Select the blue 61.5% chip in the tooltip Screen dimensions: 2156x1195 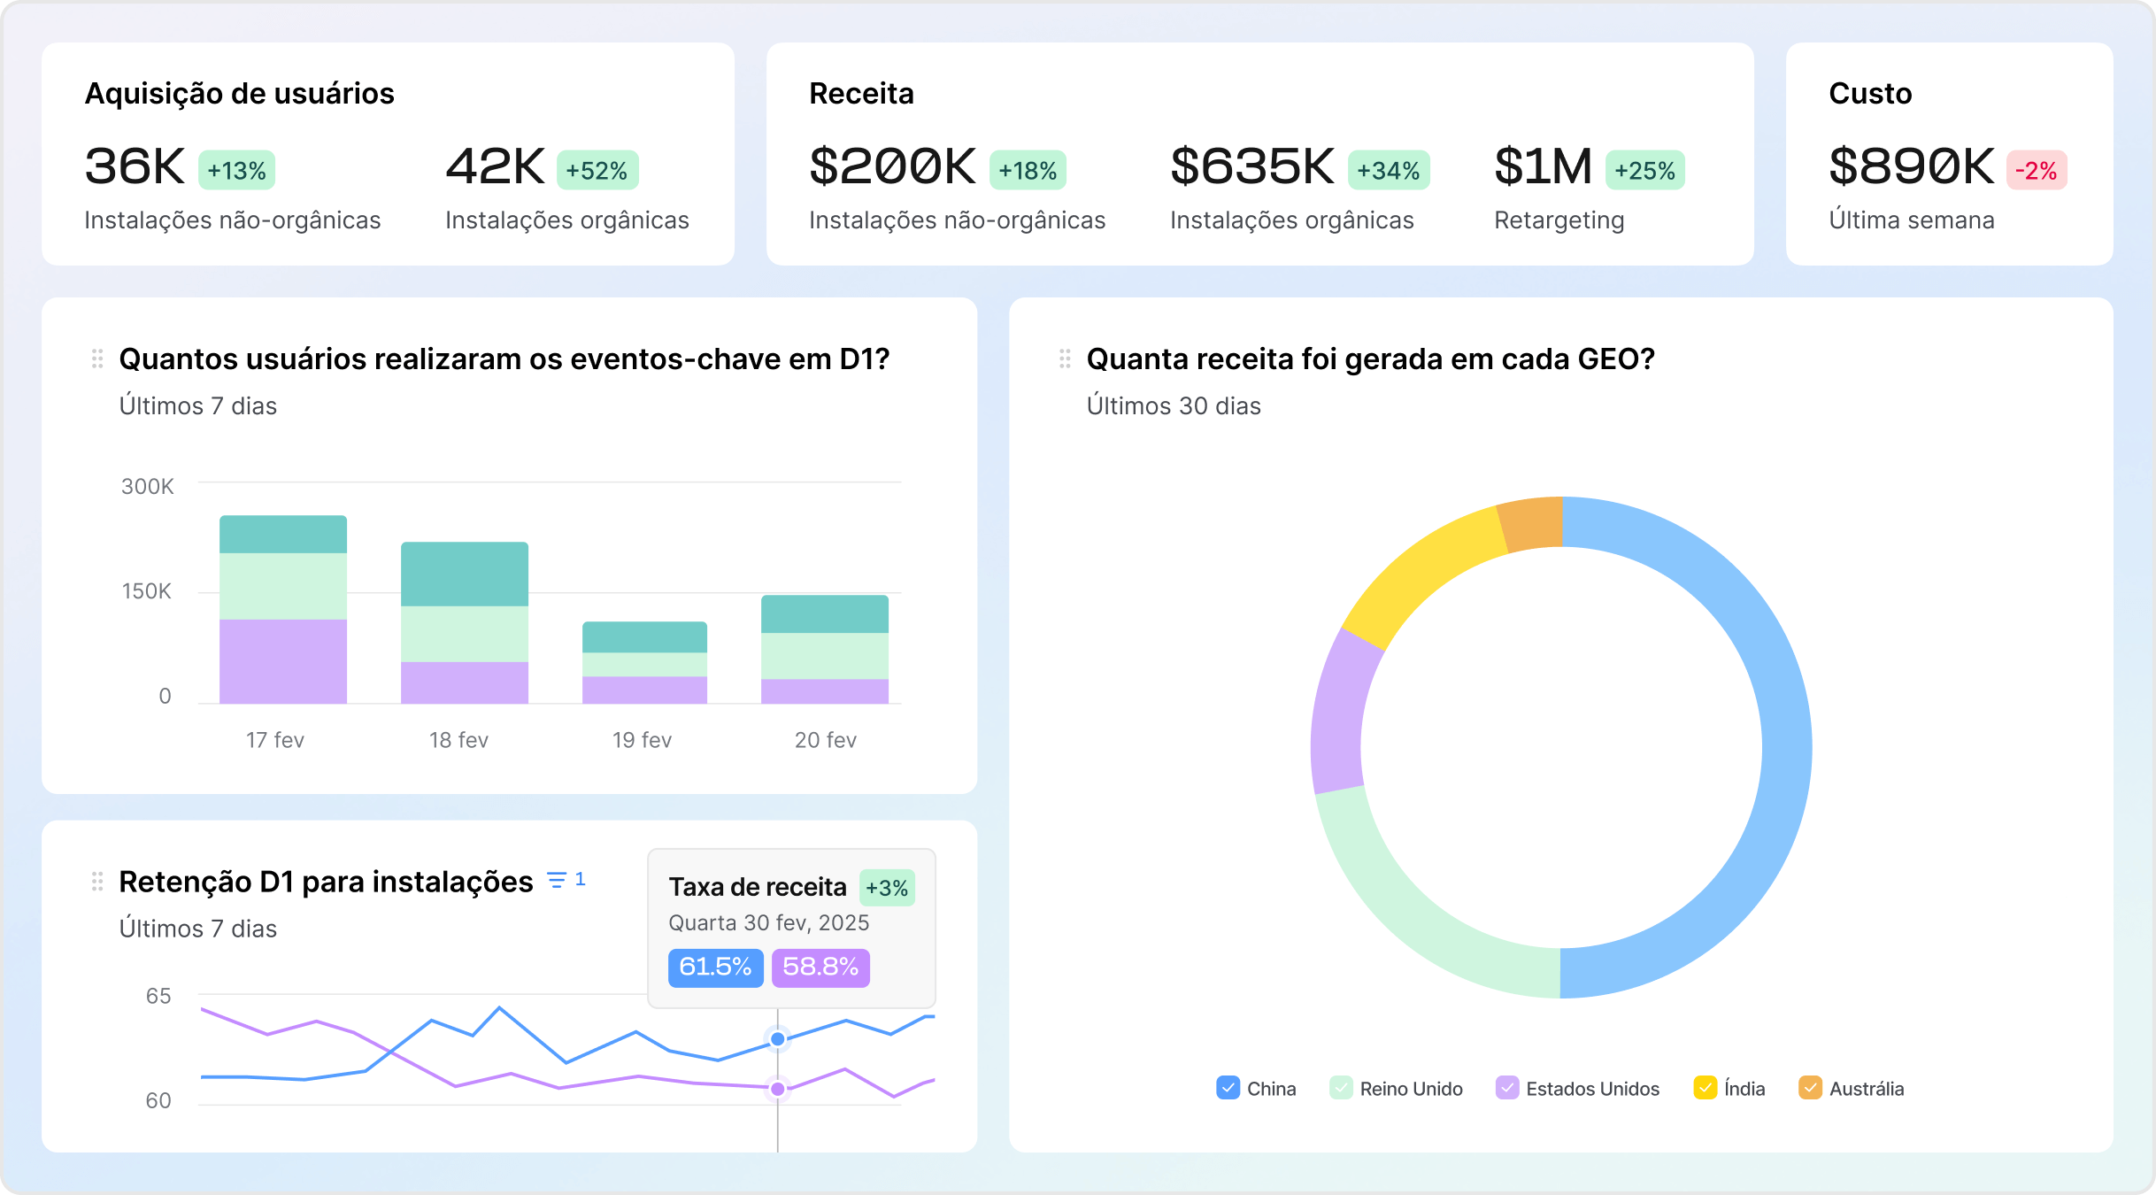pyautogui.click(x=715, y=968)
